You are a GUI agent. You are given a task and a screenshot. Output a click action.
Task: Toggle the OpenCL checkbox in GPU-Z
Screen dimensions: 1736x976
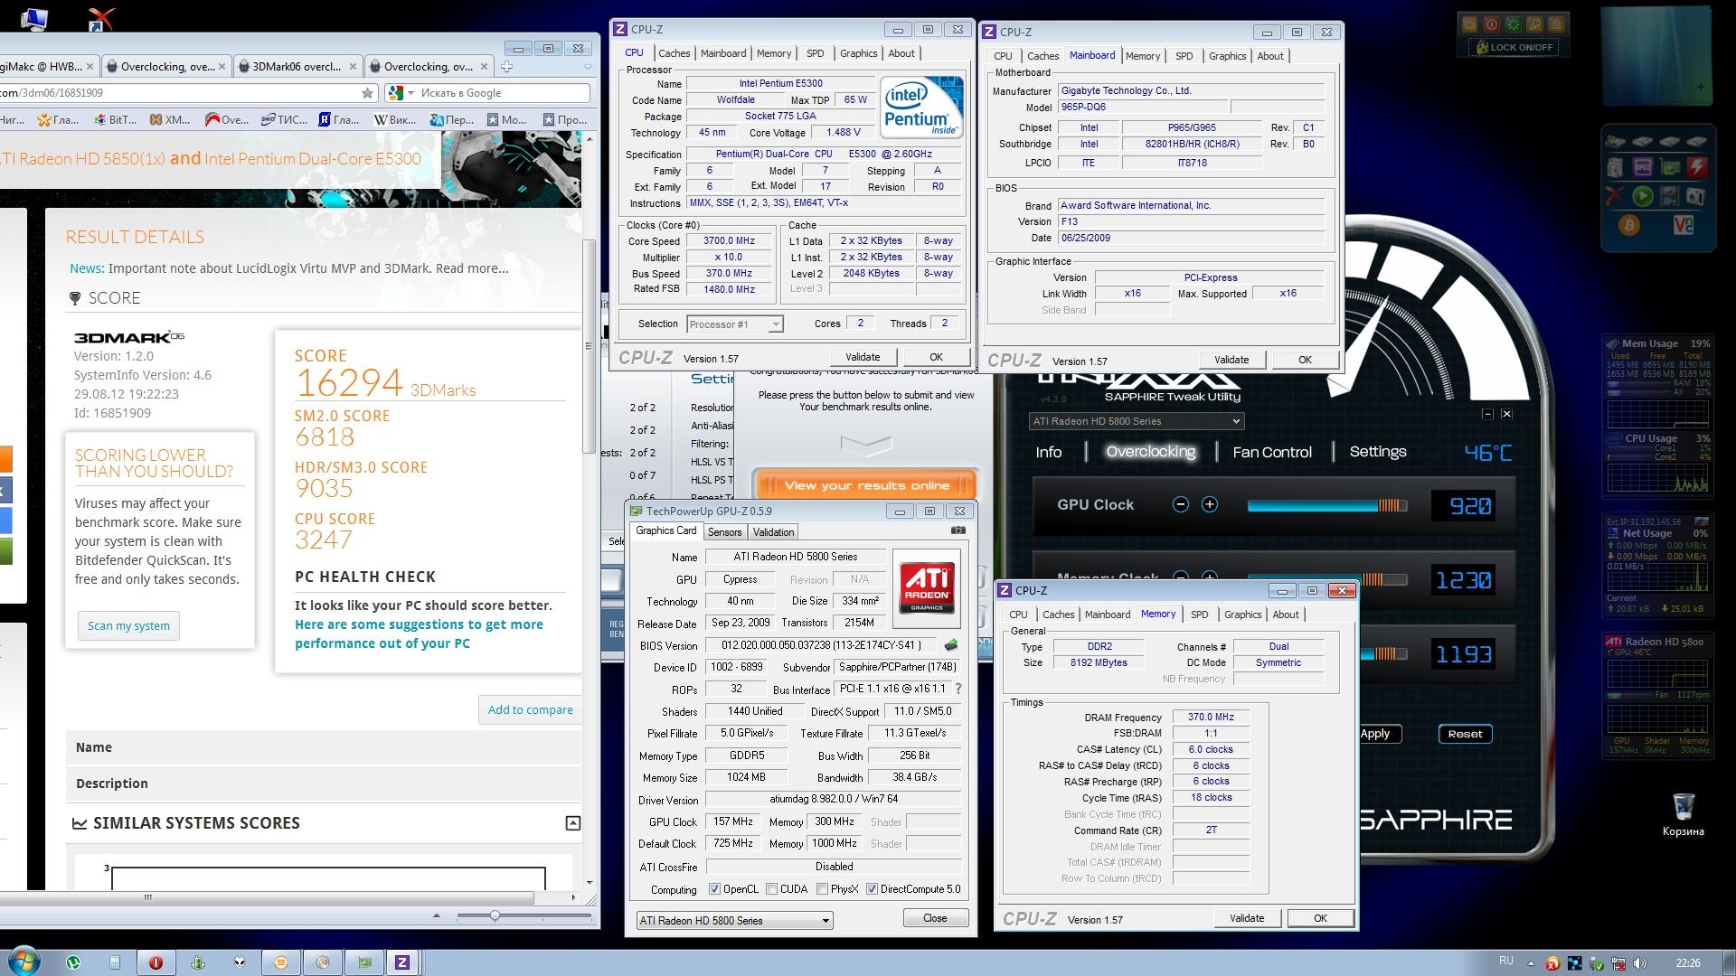coord(714,889)
